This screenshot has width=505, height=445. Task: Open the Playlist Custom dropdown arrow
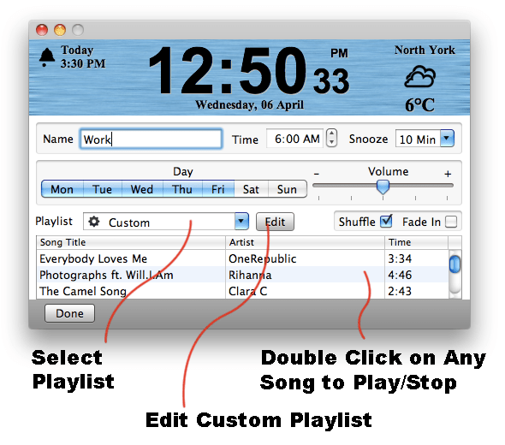click(x=241, y=221)
